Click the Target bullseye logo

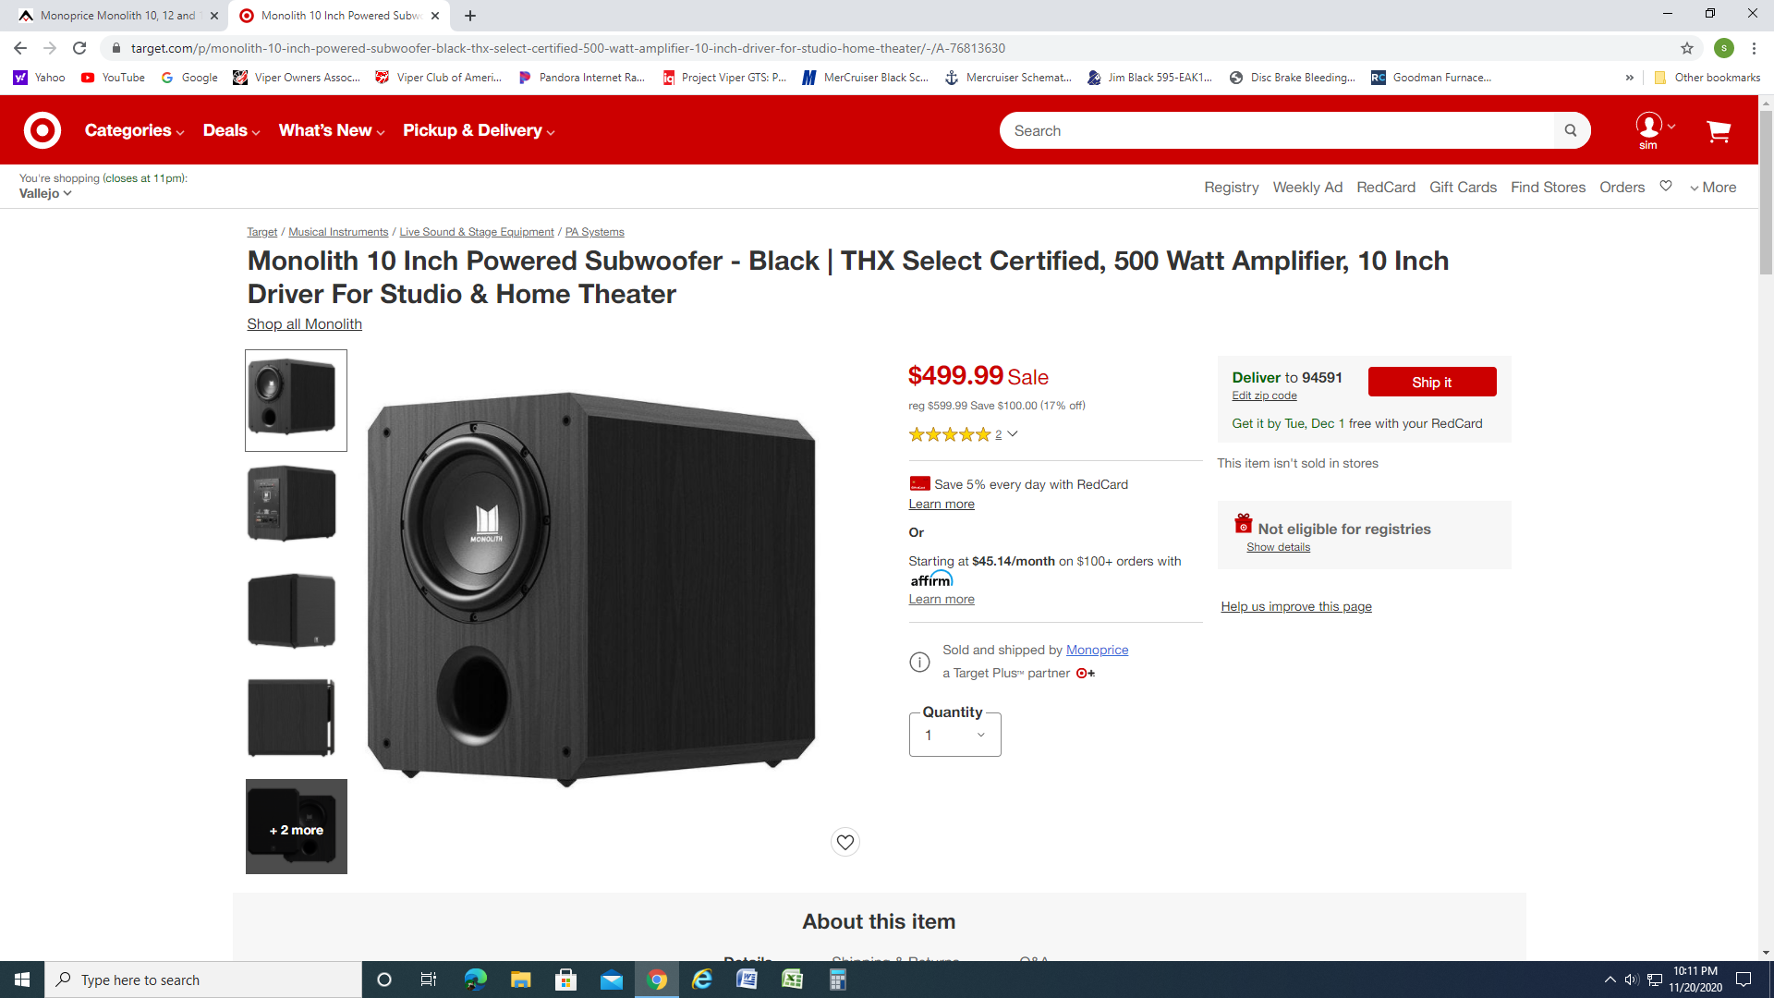point(43,130)
